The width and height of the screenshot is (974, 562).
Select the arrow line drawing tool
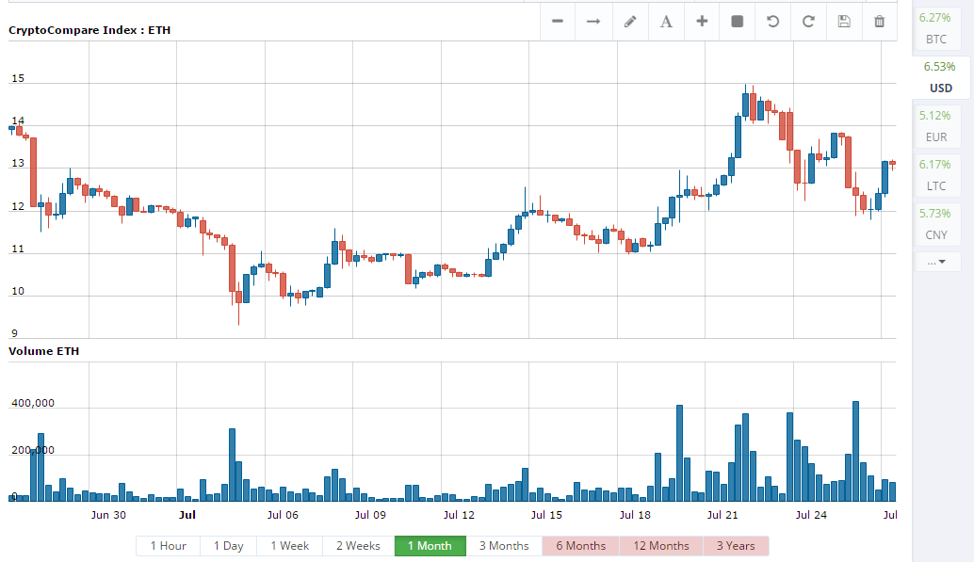[x=593, y=21]
